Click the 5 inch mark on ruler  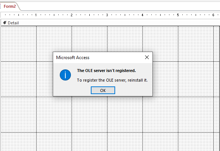click(178, 15)
